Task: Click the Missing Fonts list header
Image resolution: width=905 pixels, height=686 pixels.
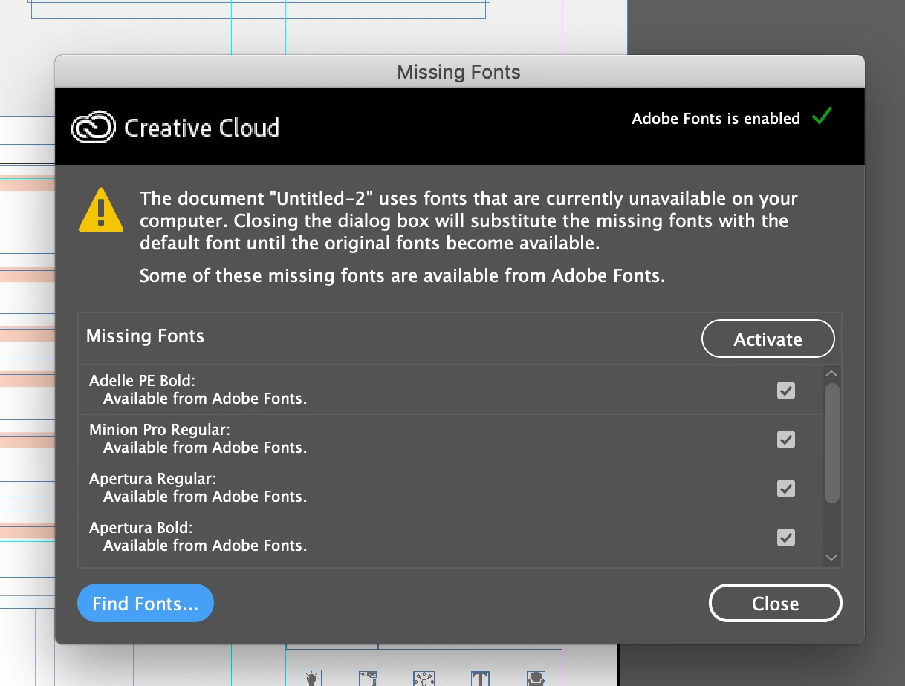Action: [x=145, y=336]
